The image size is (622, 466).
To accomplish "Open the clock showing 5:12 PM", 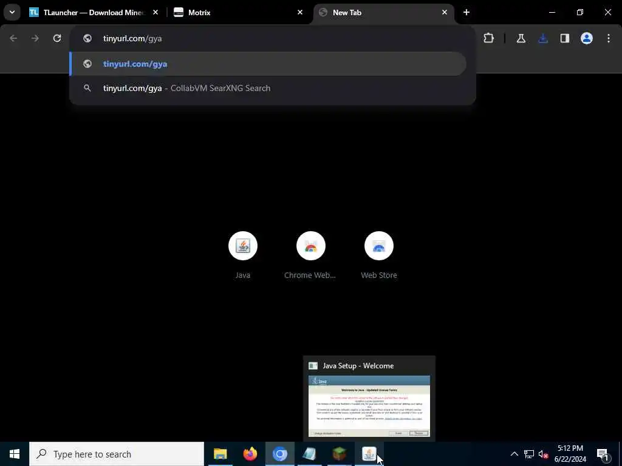I will 570,454.
